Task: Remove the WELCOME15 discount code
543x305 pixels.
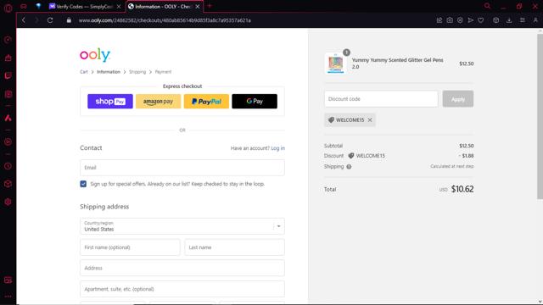Action: click(370, 120)
